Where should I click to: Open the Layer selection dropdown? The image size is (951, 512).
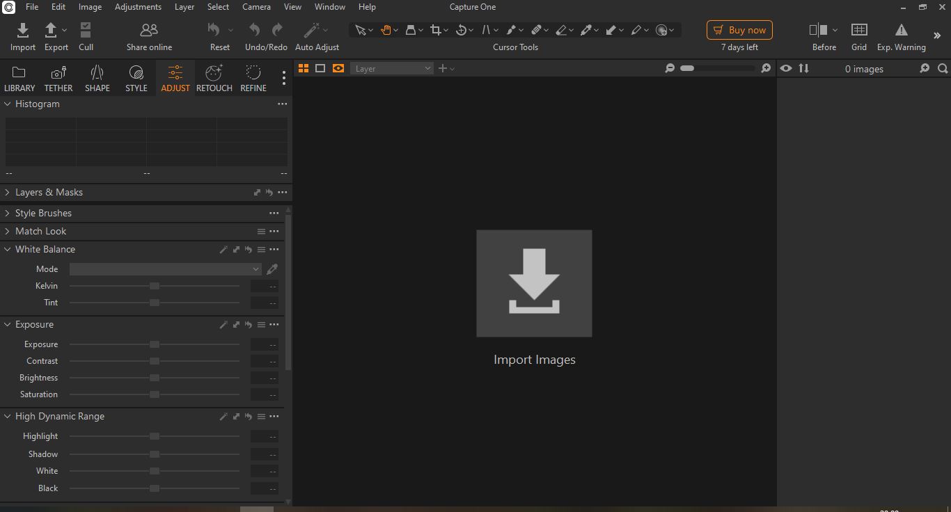(392, 68)
